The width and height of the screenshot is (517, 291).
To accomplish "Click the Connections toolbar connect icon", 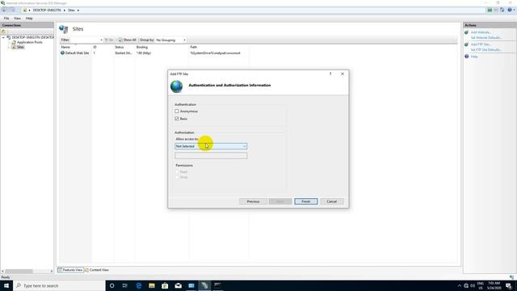I will 3,32.
